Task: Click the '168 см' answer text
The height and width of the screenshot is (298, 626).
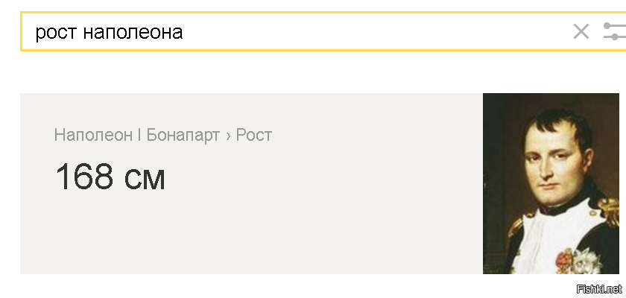Action: click(x=110, y=177)
